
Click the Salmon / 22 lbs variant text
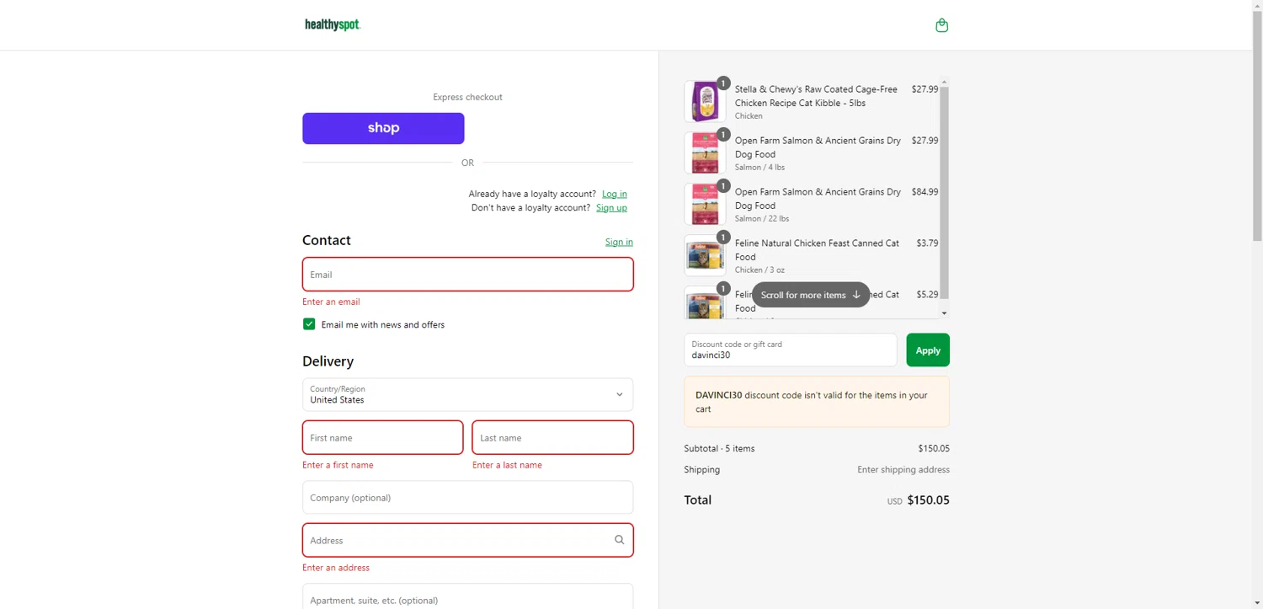tap(762, 219)
